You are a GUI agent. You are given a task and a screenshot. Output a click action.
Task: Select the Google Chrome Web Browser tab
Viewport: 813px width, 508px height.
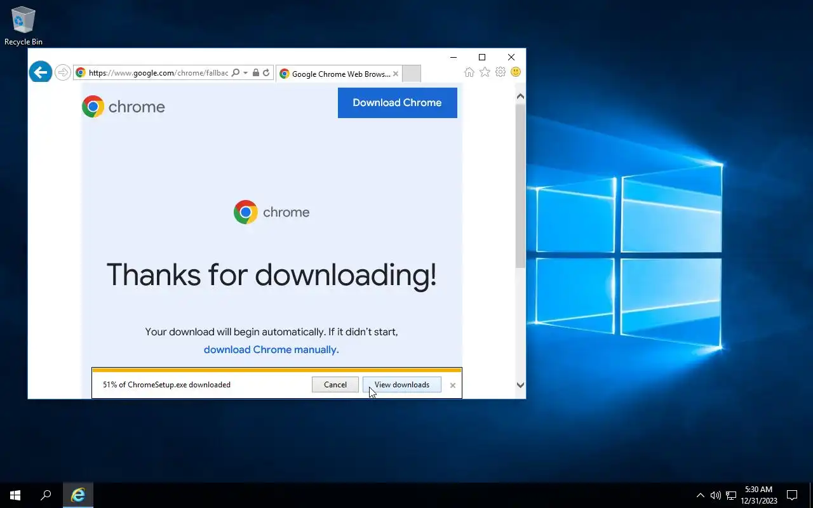tap(338, 74)
